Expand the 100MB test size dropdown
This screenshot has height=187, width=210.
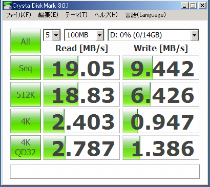(100, 35)
